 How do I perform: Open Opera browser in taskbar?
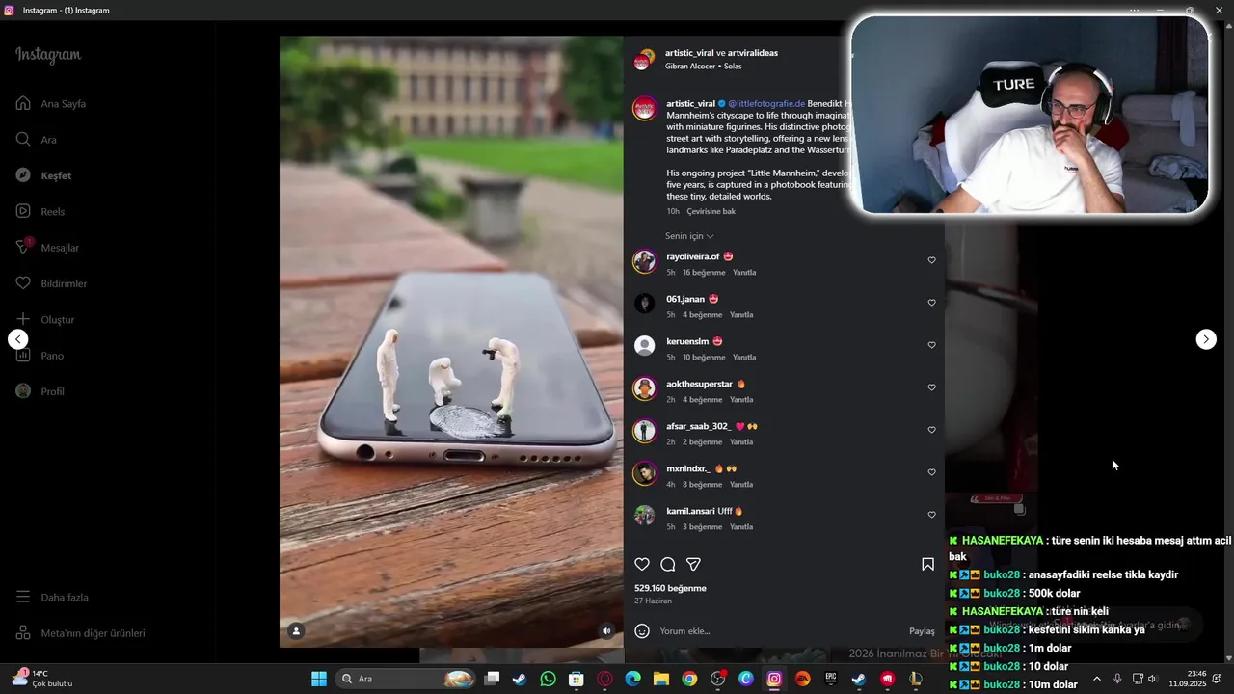(x=604, y=679)
